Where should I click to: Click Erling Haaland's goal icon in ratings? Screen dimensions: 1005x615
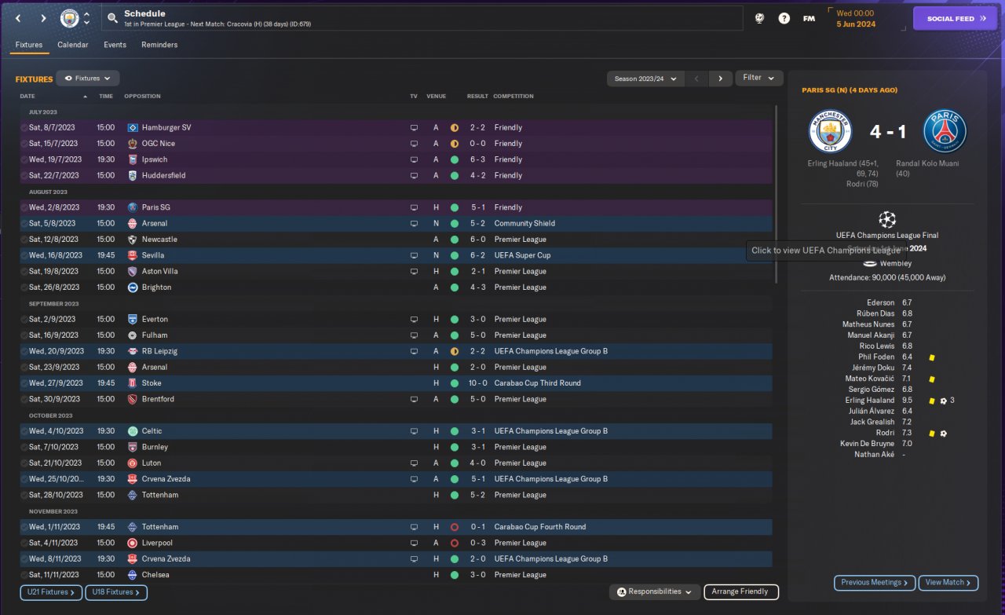[x=943, y=401]
